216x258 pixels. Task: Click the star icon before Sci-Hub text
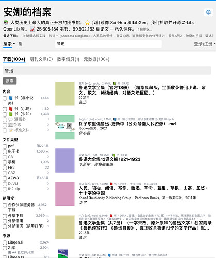coord(88,22)
